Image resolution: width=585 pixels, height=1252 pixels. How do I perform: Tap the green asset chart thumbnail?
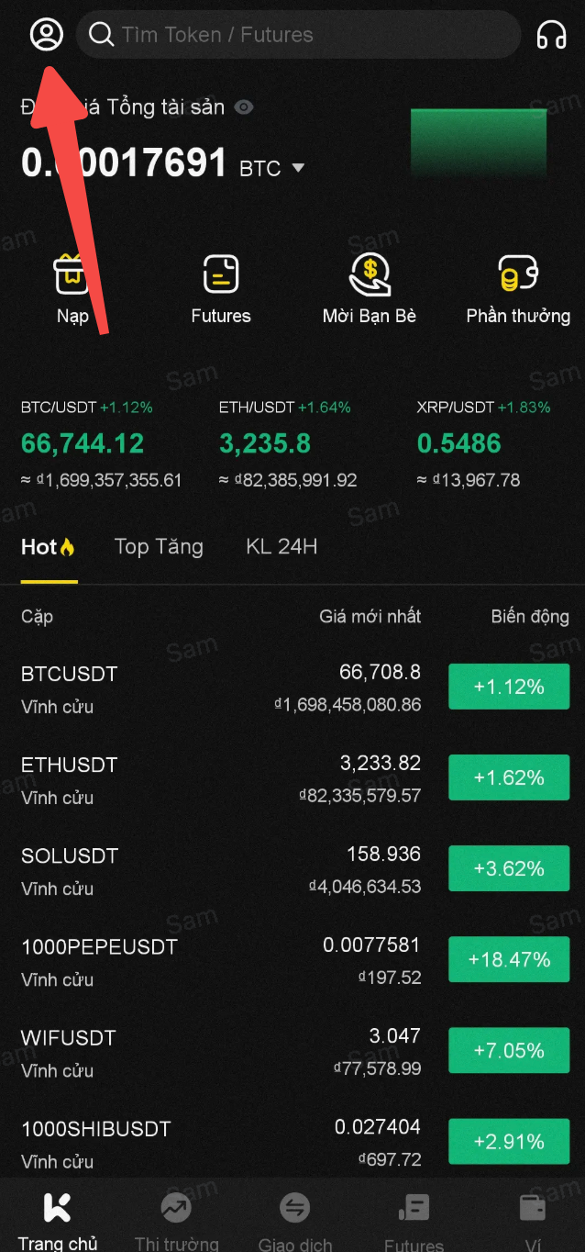(x=479, y=143)
